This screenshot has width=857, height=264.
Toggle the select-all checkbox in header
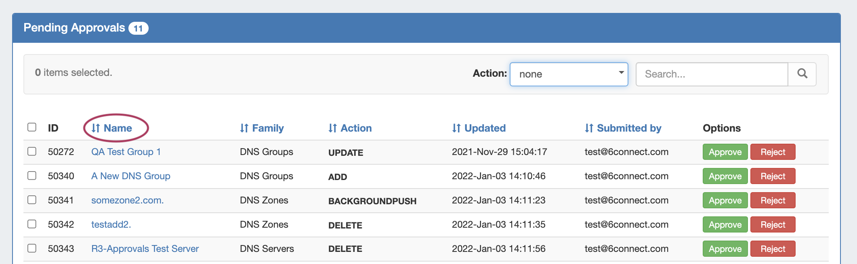(x=32, y=127)
